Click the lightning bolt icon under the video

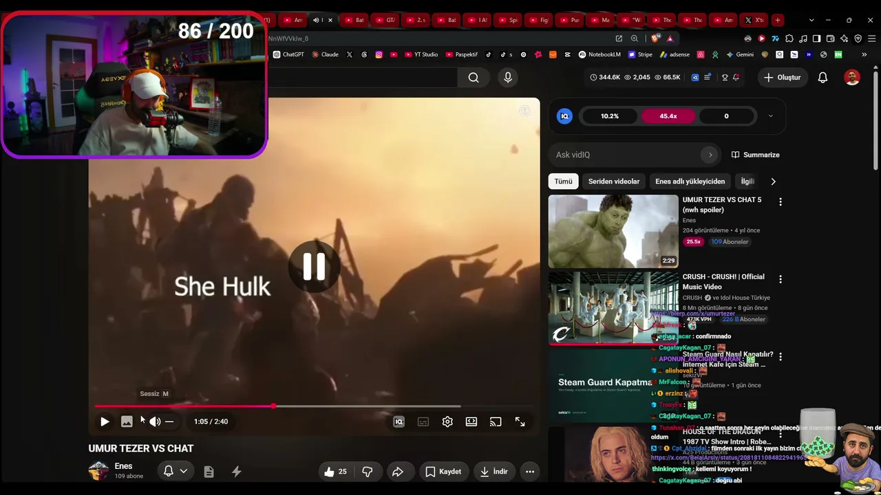pyautogui.click(x=236, y=472)
